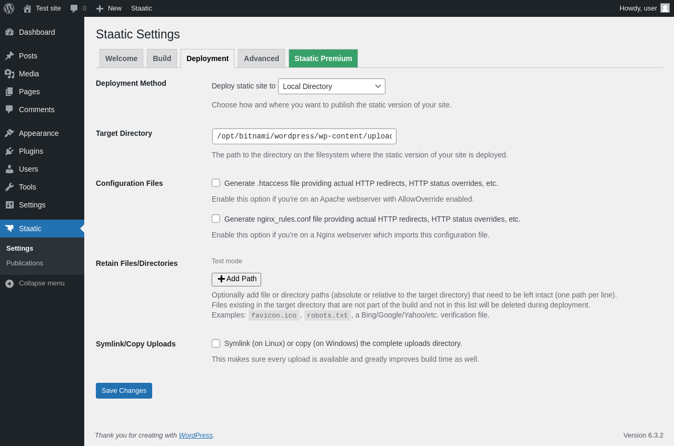
Task: Click the user avatar icon
Action: coord(665,8)
